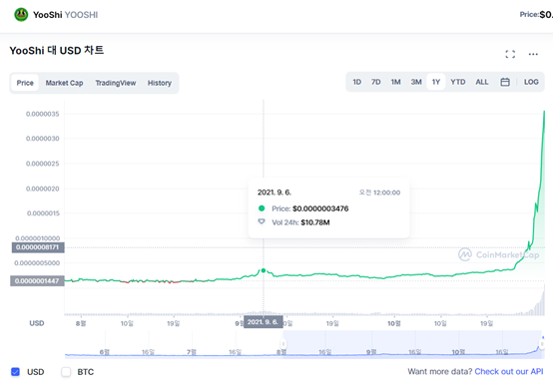553x382 pixels.
Task: Click the YooShi 대 USD 차트 heading
Action: 57,51
